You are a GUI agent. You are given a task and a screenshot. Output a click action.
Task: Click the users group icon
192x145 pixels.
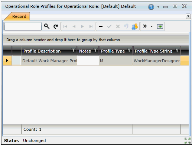[135, 26]
